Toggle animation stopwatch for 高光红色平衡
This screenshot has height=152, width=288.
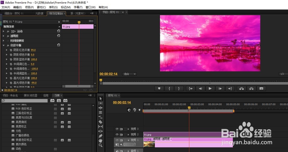[x=11, y=78]
